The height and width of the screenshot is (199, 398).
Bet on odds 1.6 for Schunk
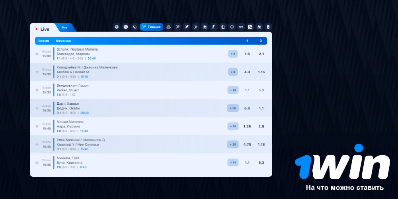247,54
